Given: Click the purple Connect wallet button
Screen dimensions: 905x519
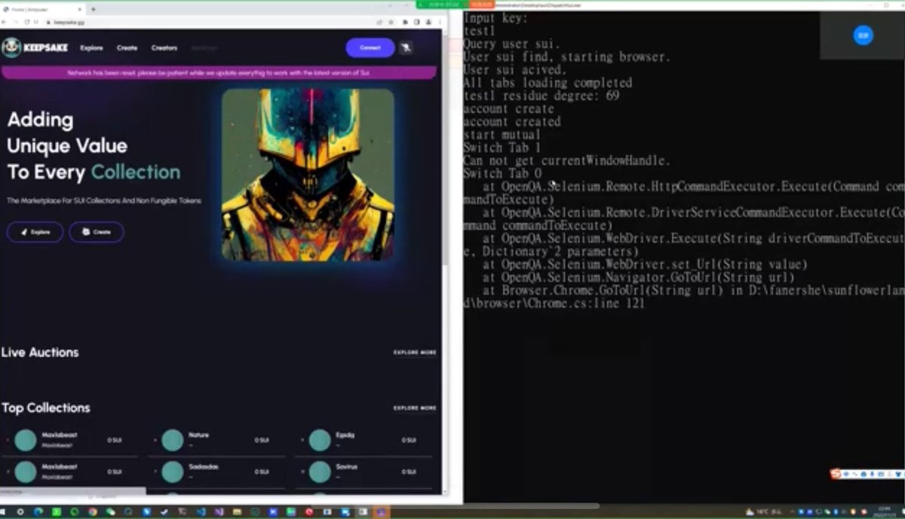Looking at the screenshot, I should pos(370,47).
